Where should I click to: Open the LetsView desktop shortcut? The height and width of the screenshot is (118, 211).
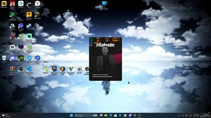(x=21, y=4)
